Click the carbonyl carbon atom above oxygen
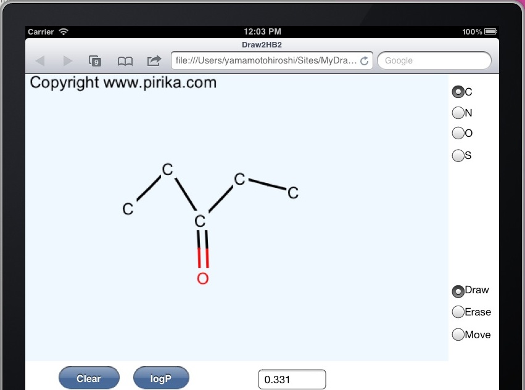The height and width of the screenshot is (390, 525). point(200,221)
